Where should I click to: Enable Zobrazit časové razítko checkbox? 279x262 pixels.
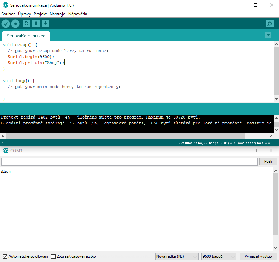pos(53,256)
